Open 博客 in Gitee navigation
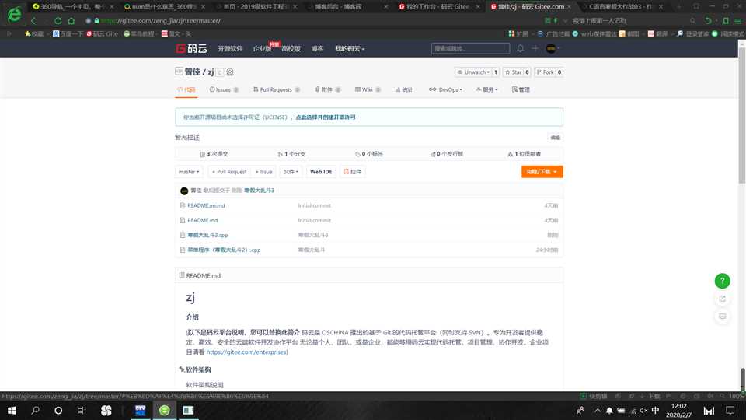This screenshot has height=420, width=746. [x=317, y=48]
